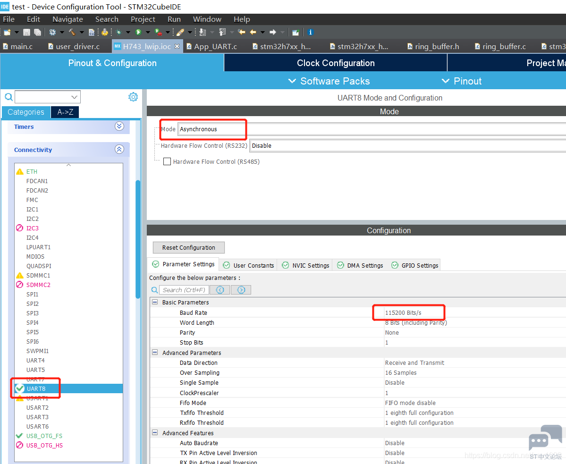Click the magnifier icon beside parameter search
The height and width of the screenshot is (464, 566).
point(154,290)
